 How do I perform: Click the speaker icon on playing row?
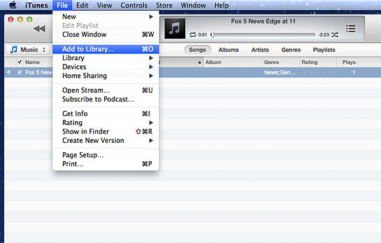coord(8,72)
